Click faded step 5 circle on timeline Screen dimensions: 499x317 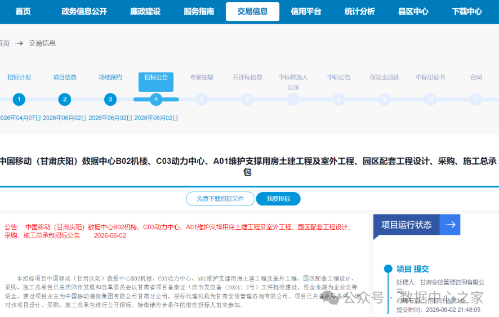(x=202, y=99)
